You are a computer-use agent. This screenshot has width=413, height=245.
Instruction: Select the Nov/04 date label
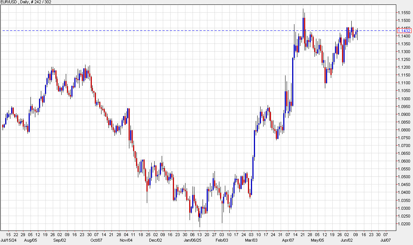tap(126, 240)
